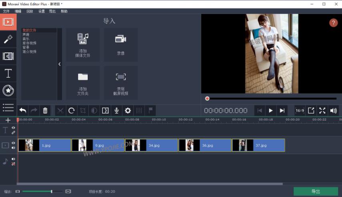This screenshot has width=342, height=197.
Task: Open the help question mark button
Action: click(333, 23)
